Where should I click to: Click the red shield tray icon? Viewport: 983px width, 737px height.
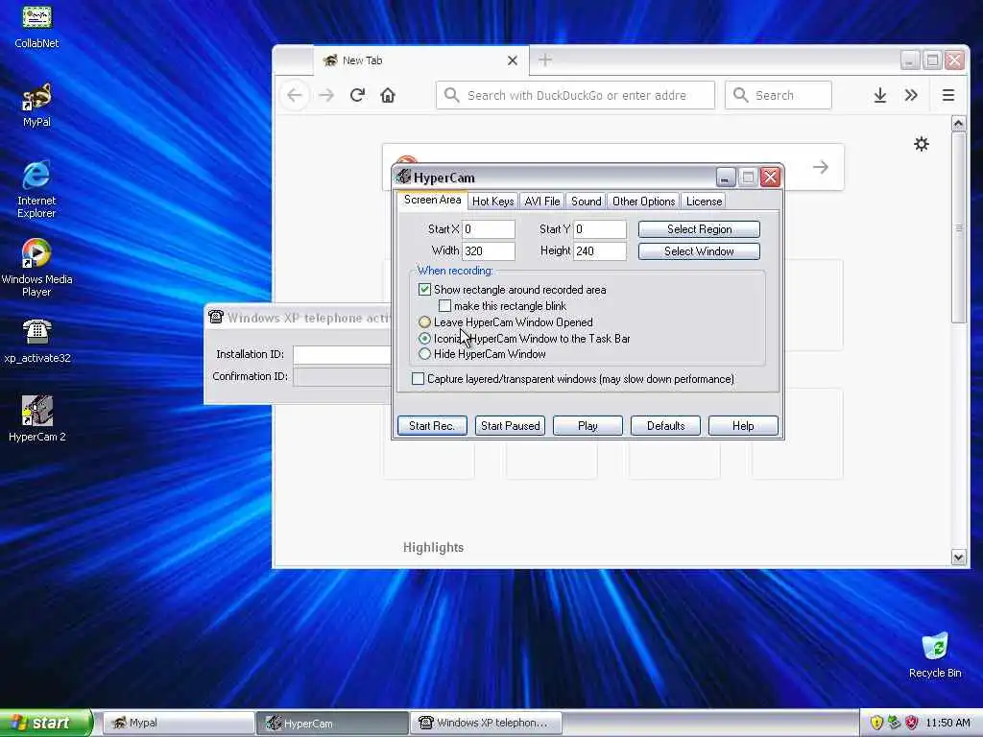[x=912, y=723]
